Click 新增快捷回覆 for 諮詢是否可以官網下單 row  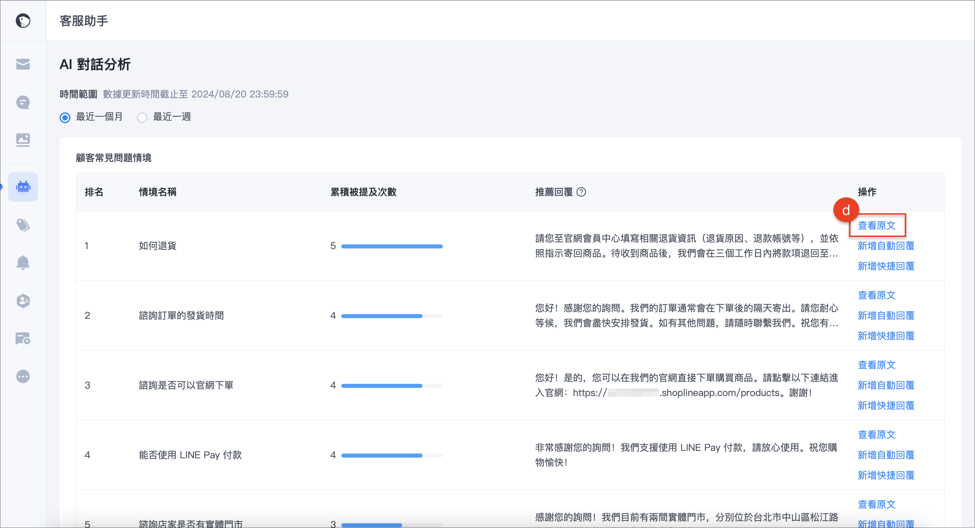(886, 405)
